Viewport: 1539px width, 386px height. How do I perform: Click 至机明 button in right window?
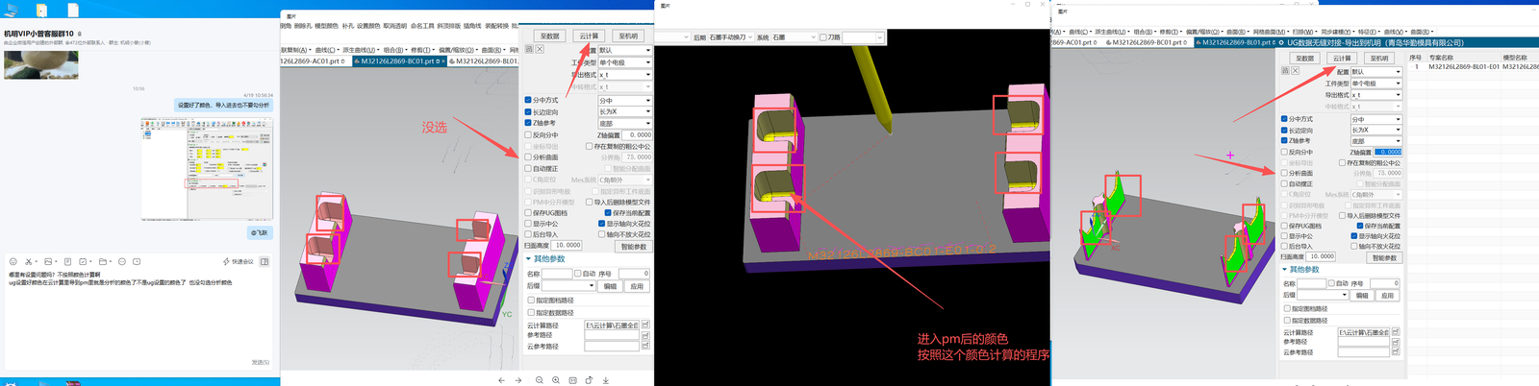tap(1379, 59)
